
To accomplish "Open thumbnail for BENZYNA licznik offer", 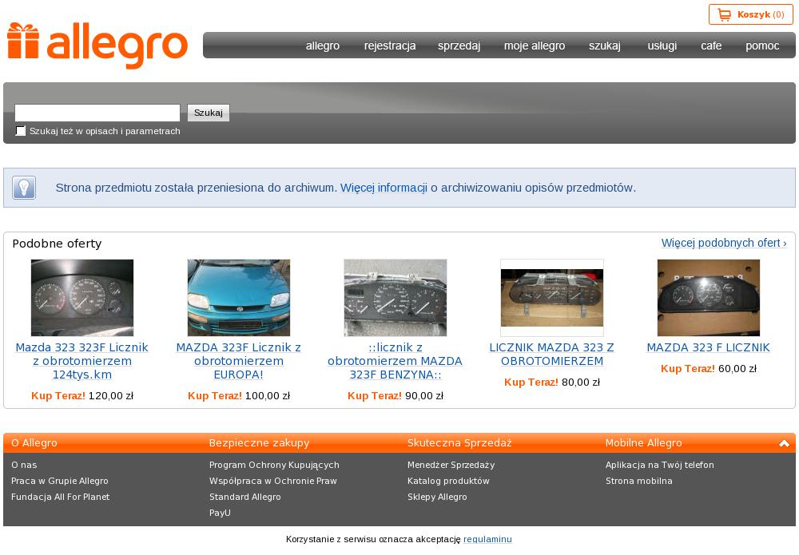I will click(396, 298).
